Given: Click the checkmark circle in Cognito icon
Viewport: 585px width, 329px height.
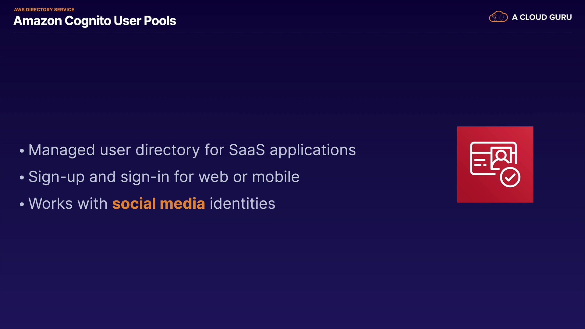Looking at the screenshot, I should (510, 177).
